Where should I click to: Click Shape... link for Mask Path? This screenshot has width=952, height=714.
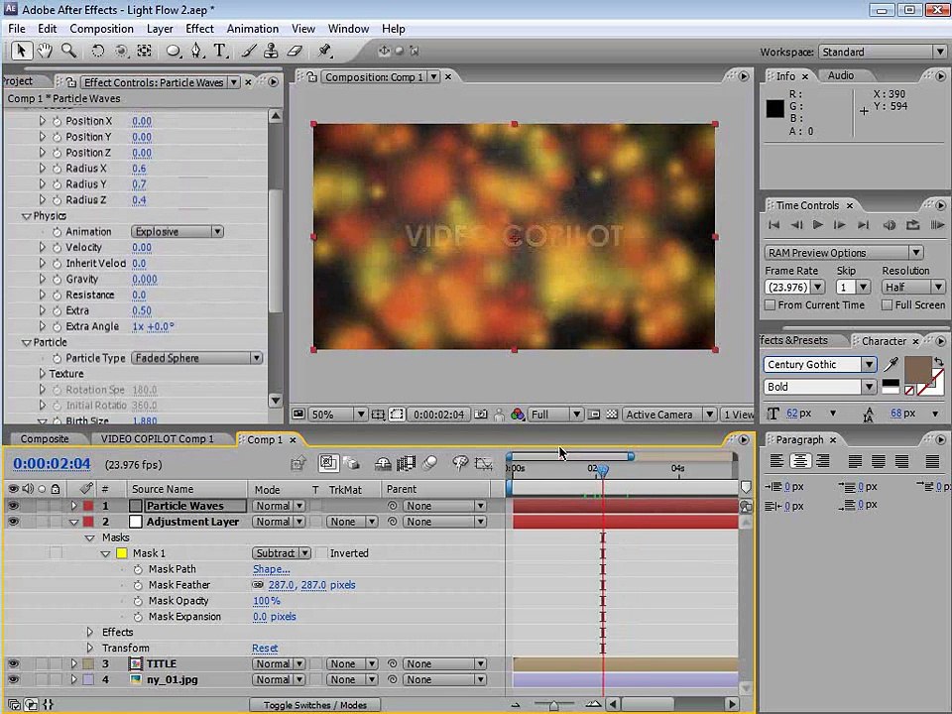271,569
